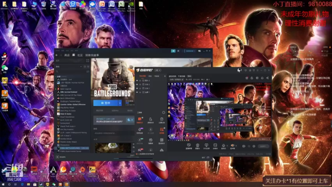Collapse the 全部 games category
The image size is (332, 187).
(x=56, y=76)
